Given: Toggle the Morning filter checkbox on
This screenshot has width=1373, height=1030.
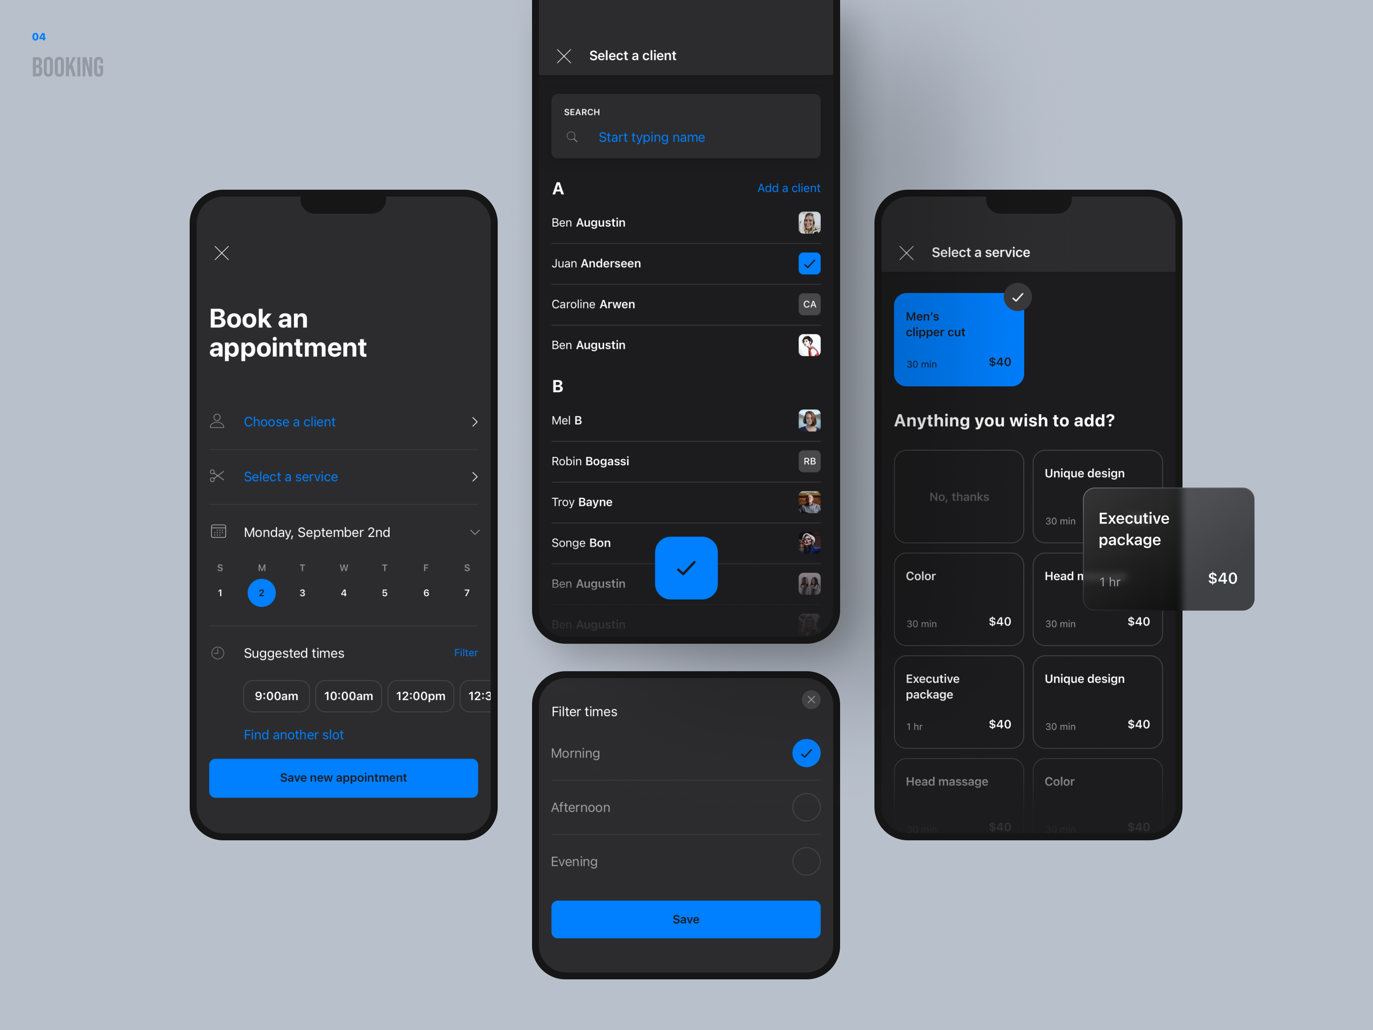Looking at the screenshot, I should coord(807,753).
